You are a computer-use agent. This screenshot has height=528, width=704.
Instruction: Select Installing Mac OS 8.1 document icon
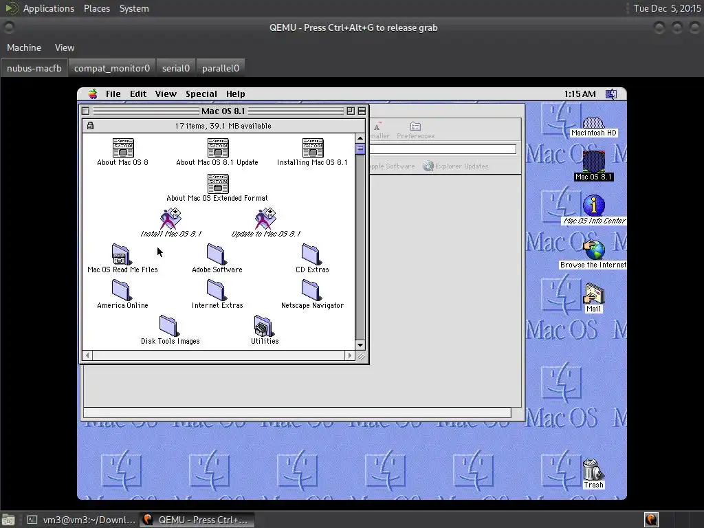313,148
